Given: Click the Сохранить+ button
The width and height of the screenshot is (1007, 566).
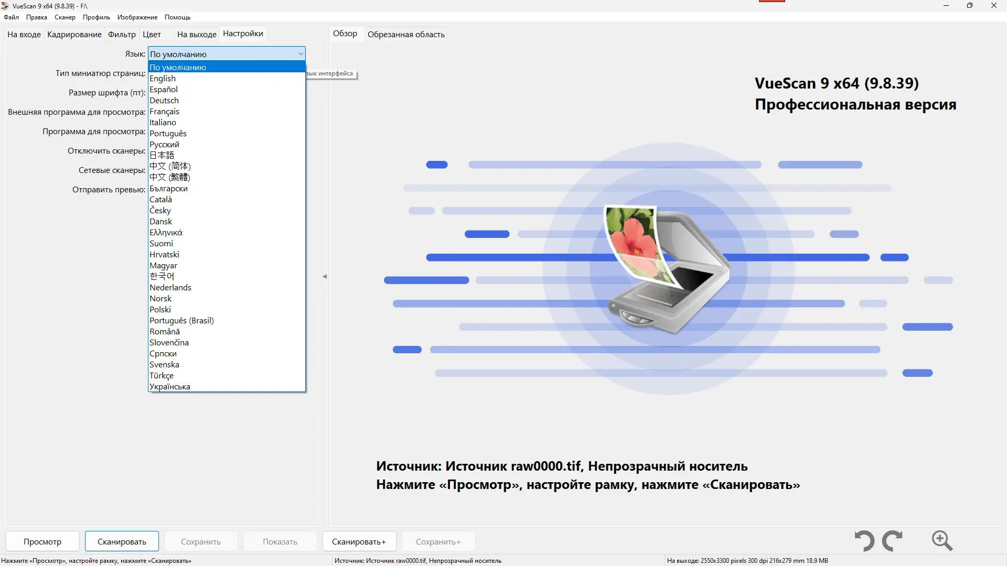Looking at the screenshot, I should pyautogui.click(x=437, y=541).
